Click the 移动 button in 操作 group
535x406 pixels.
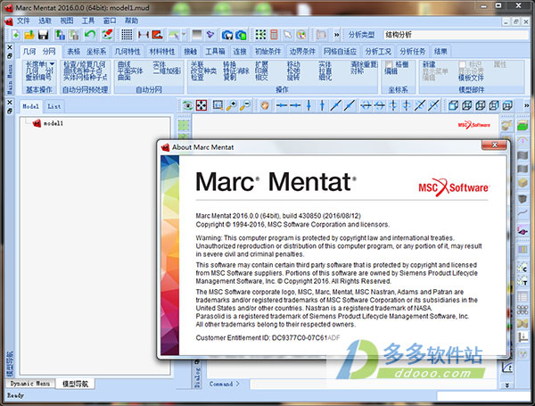click(x=293, y=64)
